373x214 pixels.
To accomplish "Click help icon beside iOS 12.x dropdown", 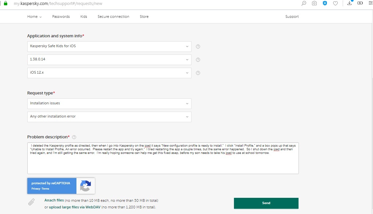I will 198,73.
